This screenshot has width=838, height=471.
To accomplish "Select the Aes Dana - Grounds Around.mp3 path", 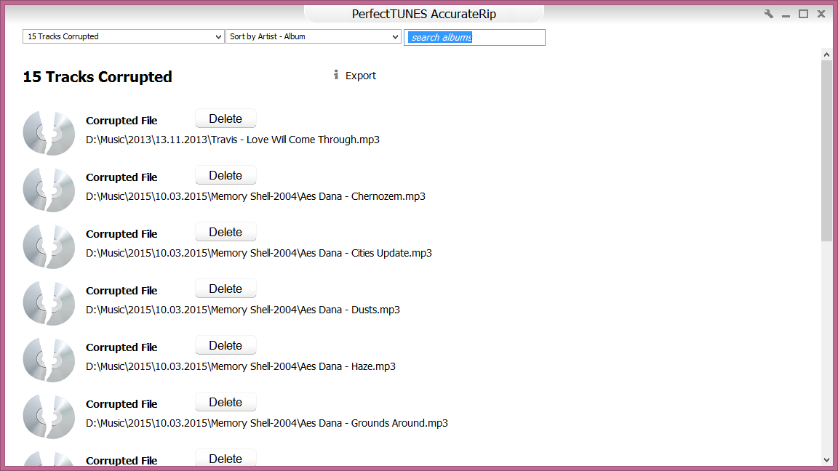I will pos(267,423).
